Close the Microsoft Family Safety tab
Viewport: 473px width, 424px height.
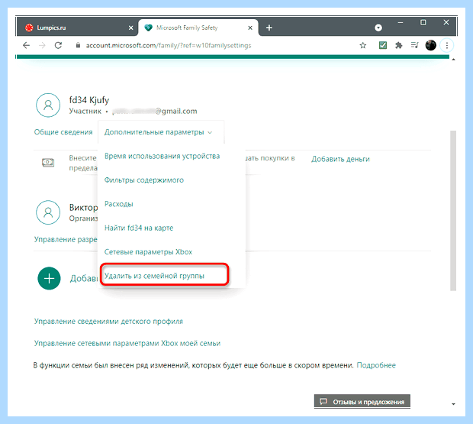[250, 28]
